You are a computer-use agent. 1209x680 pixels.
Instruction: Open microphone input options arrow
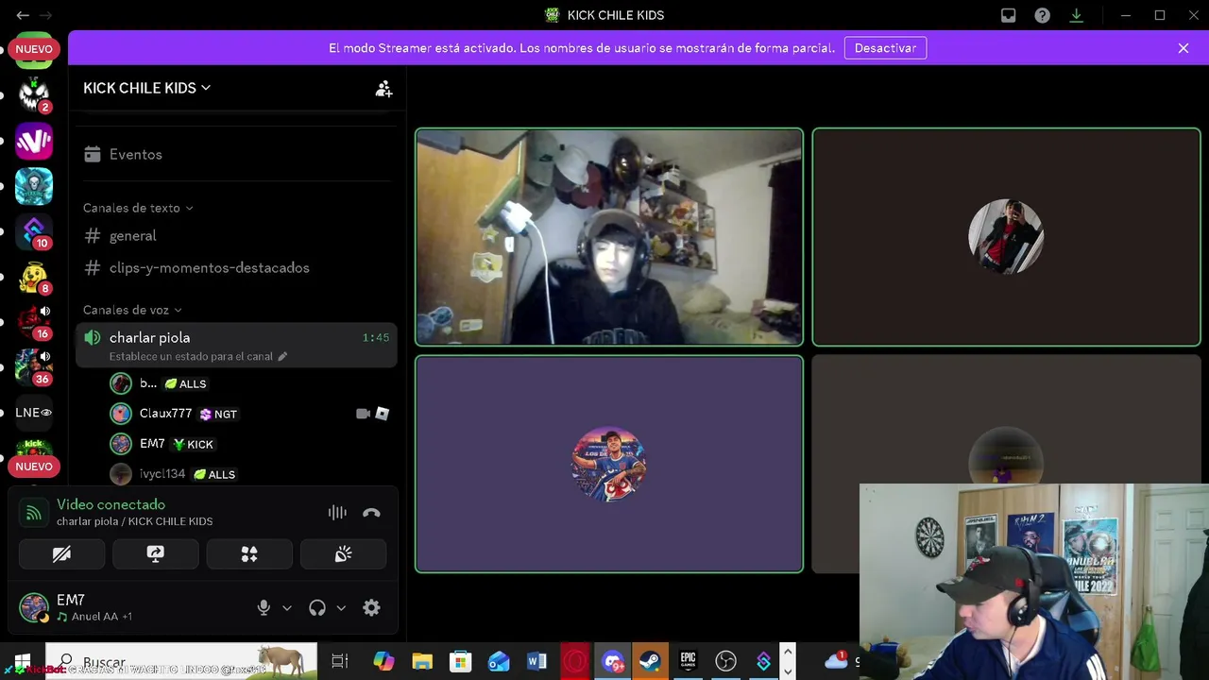[287, 608]
